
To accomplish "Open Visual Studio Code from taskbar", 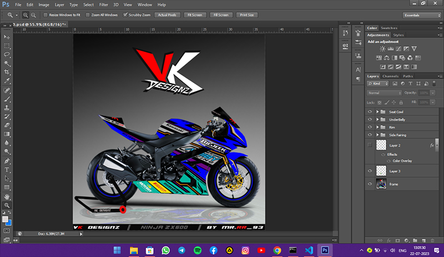I will pos(308,250).
